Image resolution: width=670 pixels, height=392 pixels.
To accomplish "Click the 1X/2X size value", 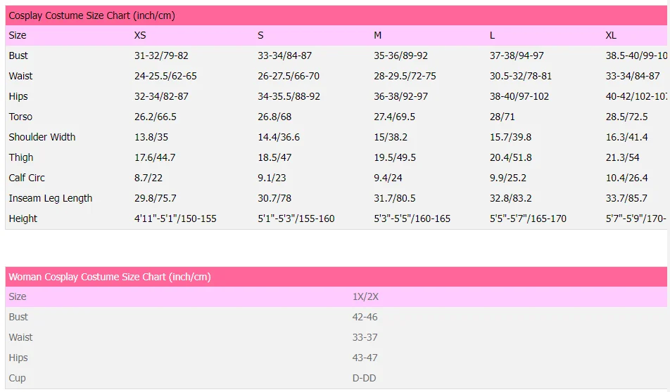I will [x=365, y=296].
